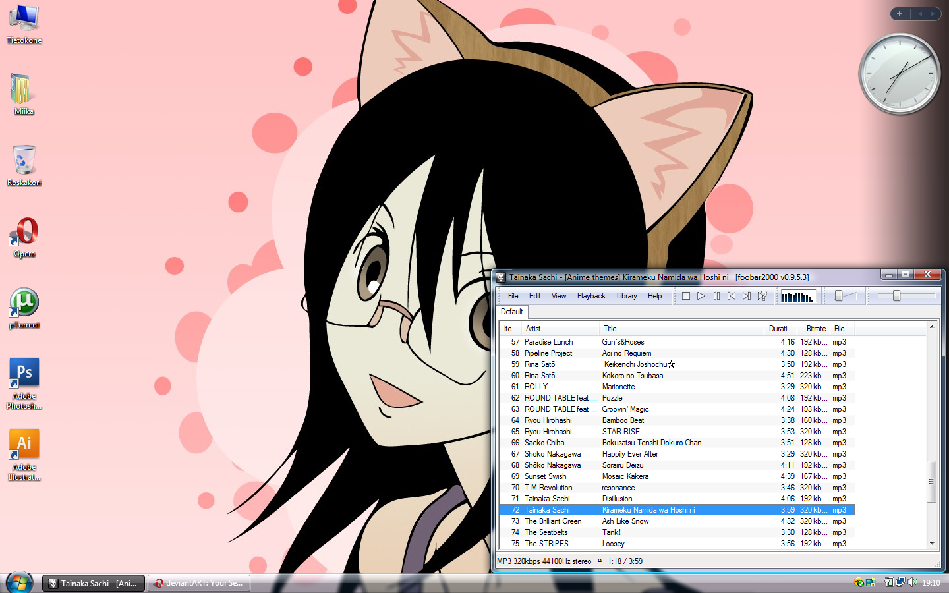This screenshot has height=593, width=949.
Task: Select track Happily Ever After
Action: coord(677,454)
